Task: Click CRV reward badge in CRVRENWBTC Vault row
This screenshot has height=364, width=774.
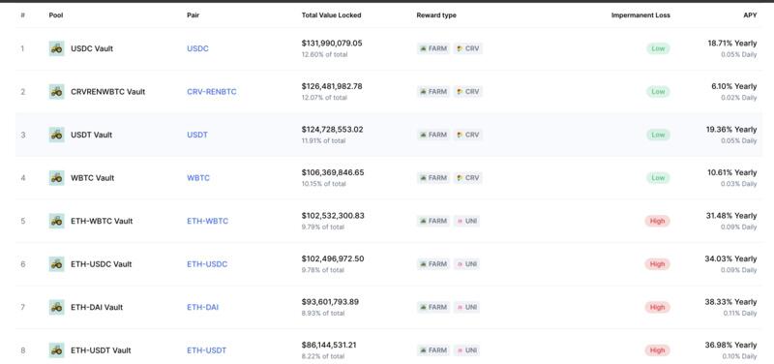Action: tap(468, 91)
